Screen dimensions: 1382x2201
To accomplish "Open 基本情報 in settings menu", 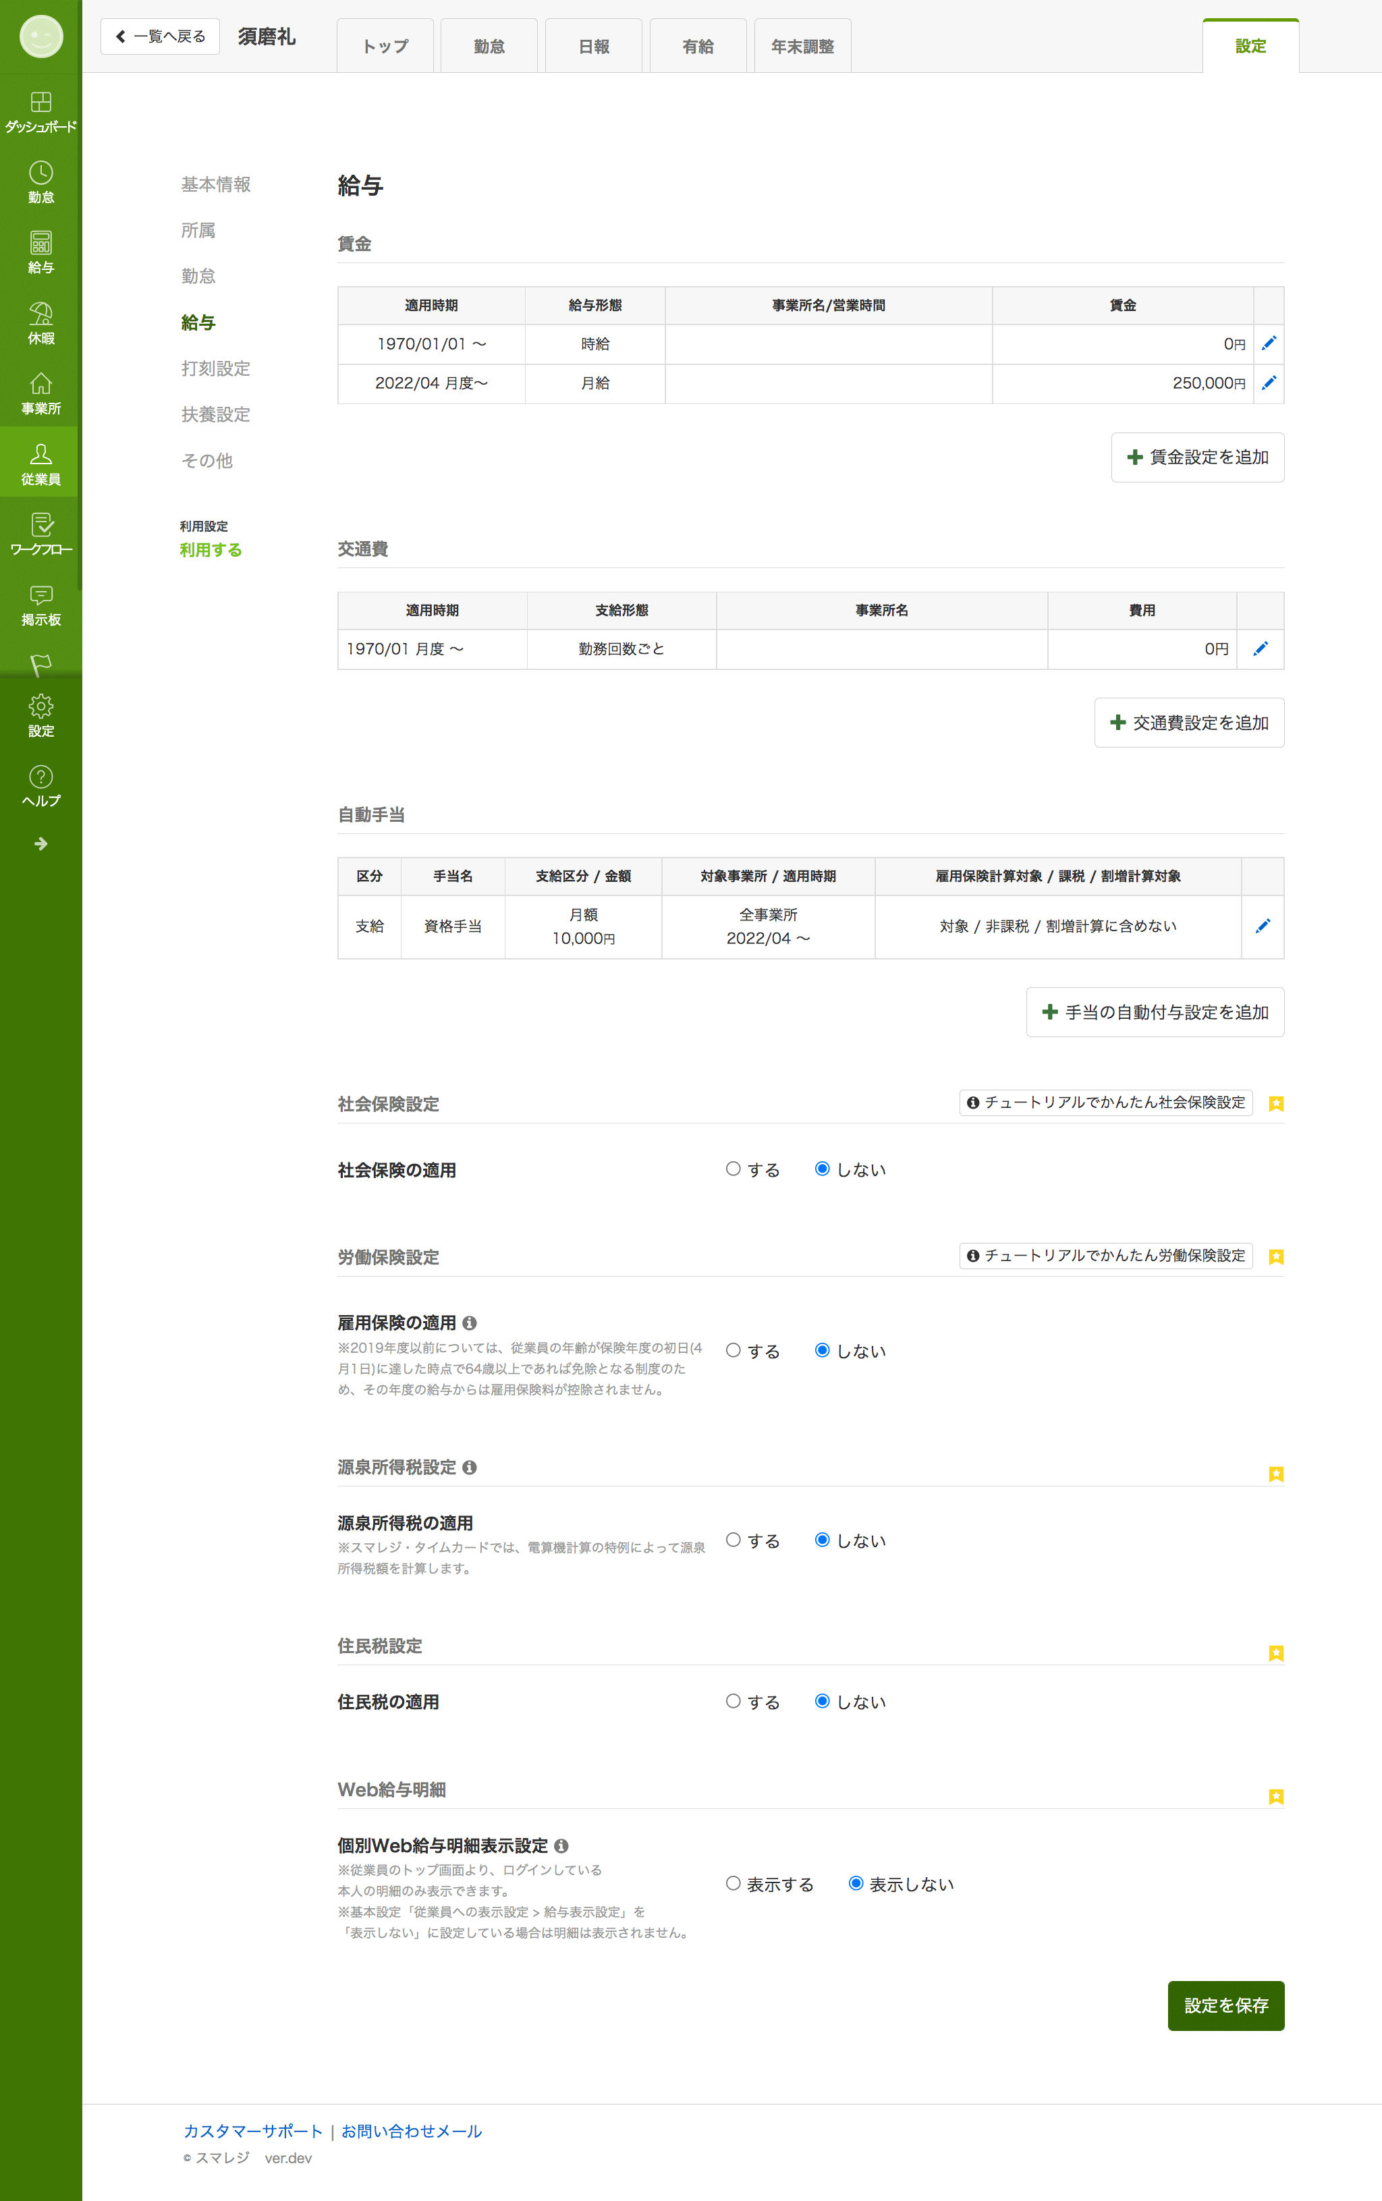I will tap(216, 185).
